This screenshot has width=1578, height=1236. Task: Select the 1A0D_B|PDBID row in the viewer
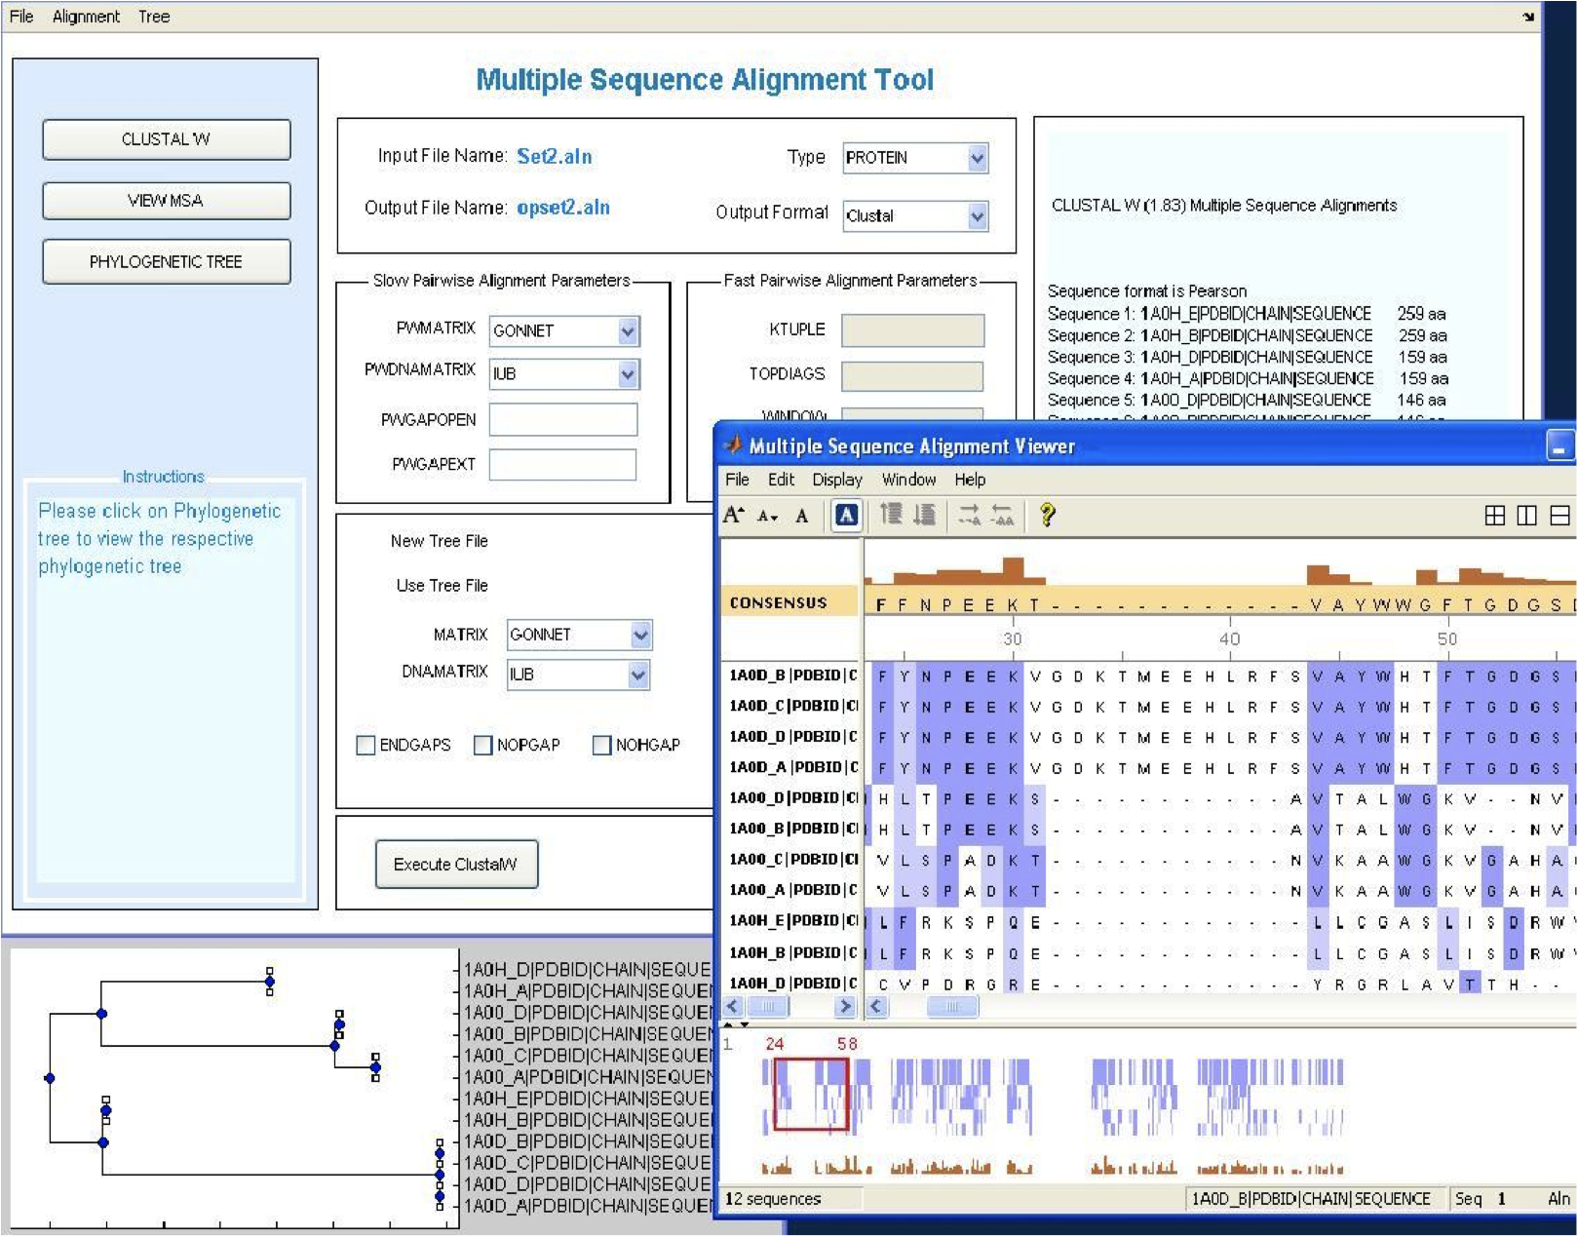793,676
